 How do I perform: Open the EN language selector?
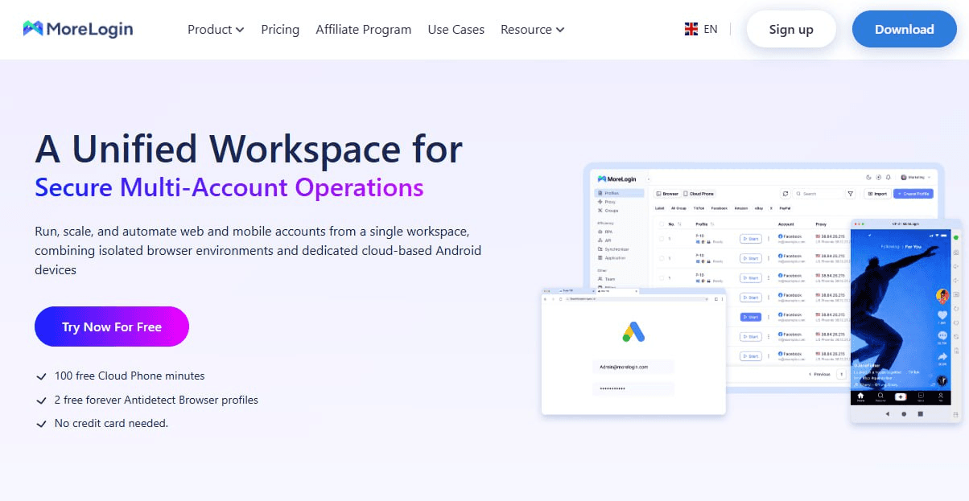tap(701, 29)
